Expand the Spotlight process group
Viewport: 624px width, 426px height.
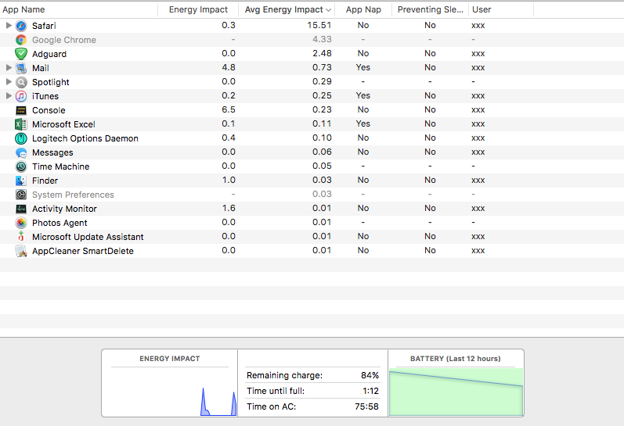coord(9,82)
